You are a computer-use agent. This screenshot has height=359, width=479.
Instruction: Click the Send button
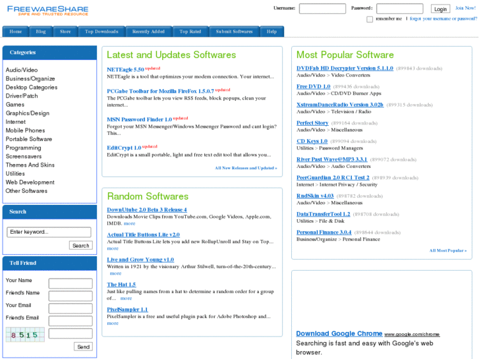(83, 346)
